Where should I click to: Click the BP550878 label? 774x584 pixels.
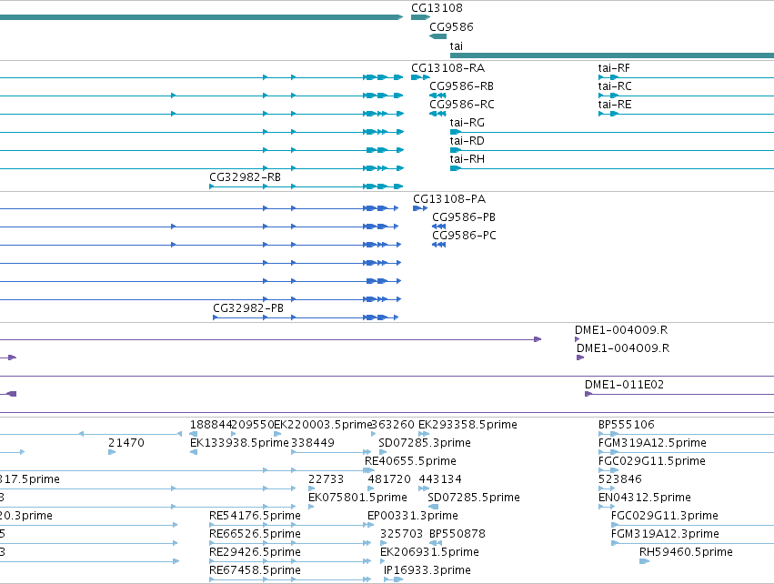457,534
